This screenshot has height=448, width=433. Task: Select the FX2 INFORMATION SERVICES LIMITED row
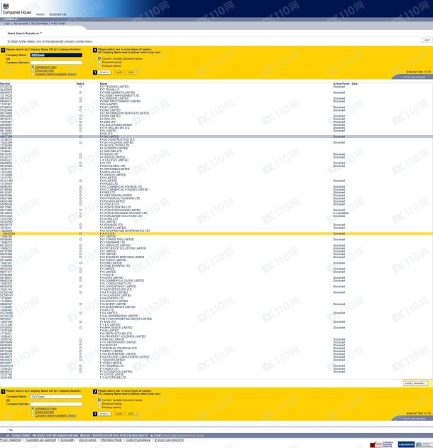click(217, 113)
